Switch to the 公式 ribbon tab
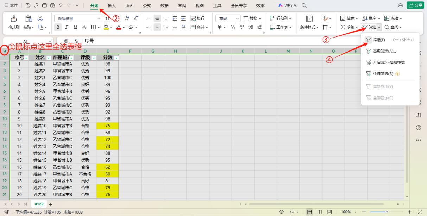 147,6
